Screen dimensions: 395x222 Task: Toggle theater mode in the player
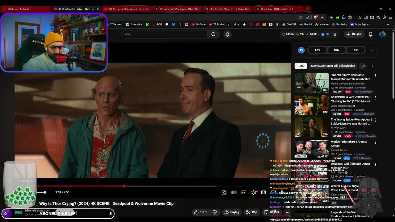tap(264, 192)
